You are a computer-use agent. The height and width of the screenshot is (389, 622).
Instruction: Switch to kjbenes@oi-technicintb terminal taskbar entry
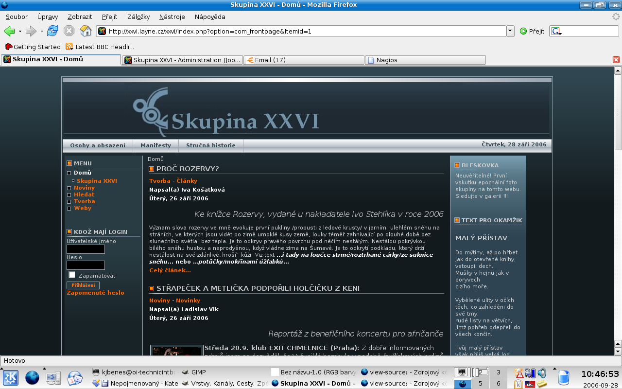(x=134, y=372)
